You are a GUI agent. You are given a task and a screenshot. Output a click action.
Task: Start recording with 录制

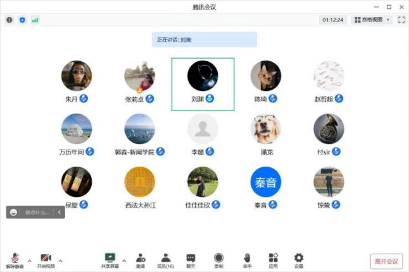(218, 260)
